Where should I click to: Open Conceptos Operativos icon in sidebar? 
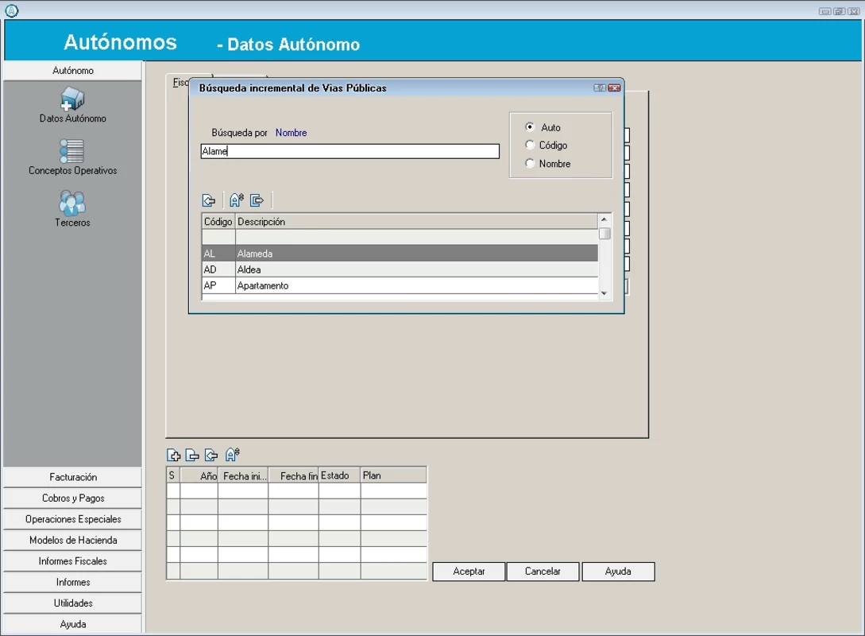click(72, 151)
